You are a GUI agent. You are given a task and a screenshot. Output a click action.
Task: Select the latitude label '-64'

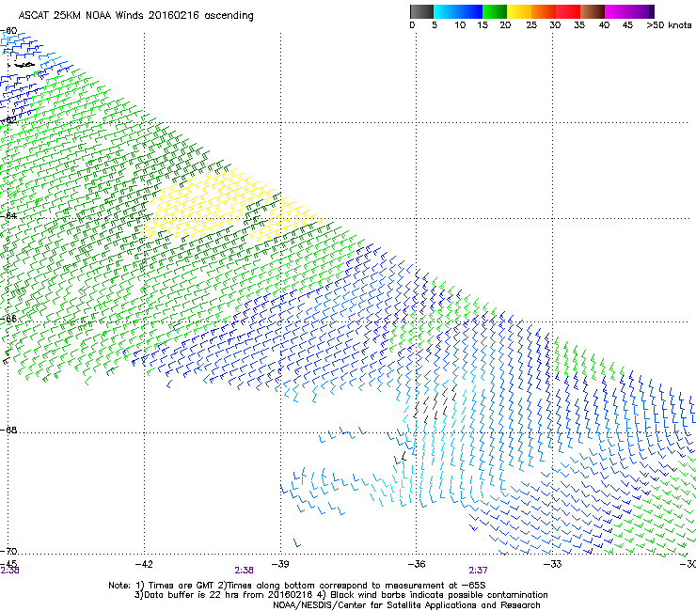[x=8, y=215]
